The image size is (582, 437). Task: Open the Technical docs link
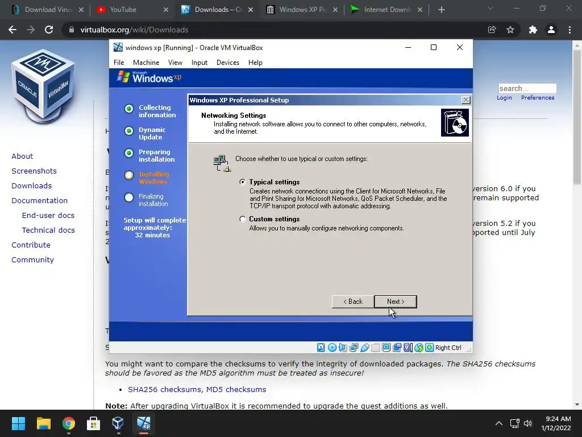pyautogui.click(x=48, y=230)
